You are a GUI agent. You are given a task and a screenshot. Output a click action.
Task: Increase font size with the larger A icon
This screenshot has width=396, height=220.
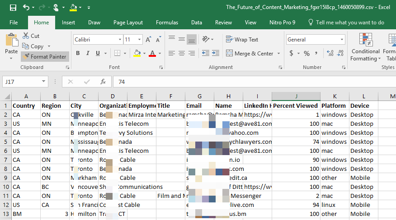[x=148, y=40]
